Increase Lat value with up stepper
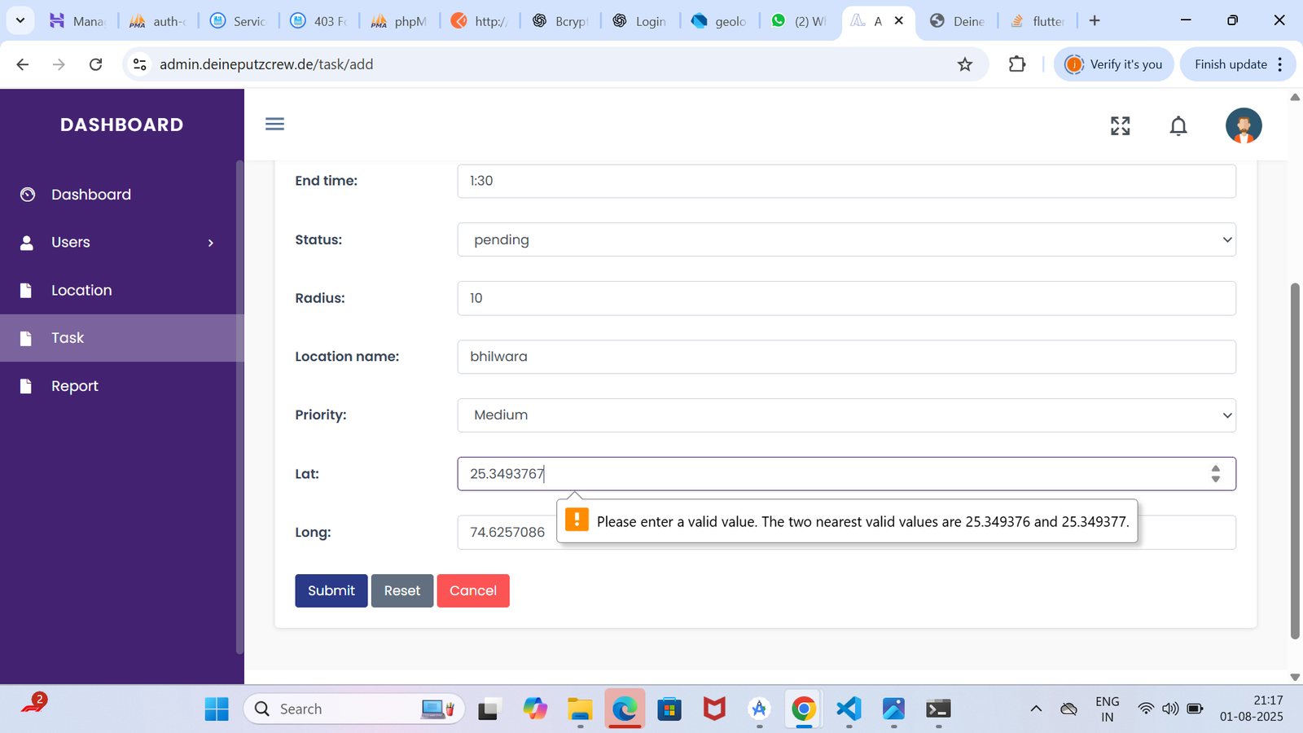The image size is (1303, 733). coord(1215,469)
